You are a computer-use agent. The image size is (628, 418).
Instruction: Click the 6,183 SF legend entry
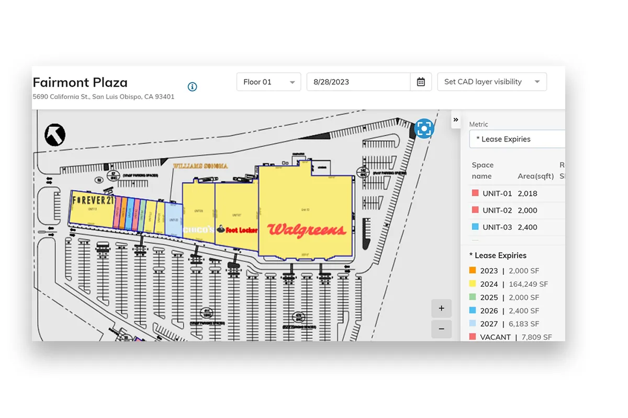tap(523, 324)
